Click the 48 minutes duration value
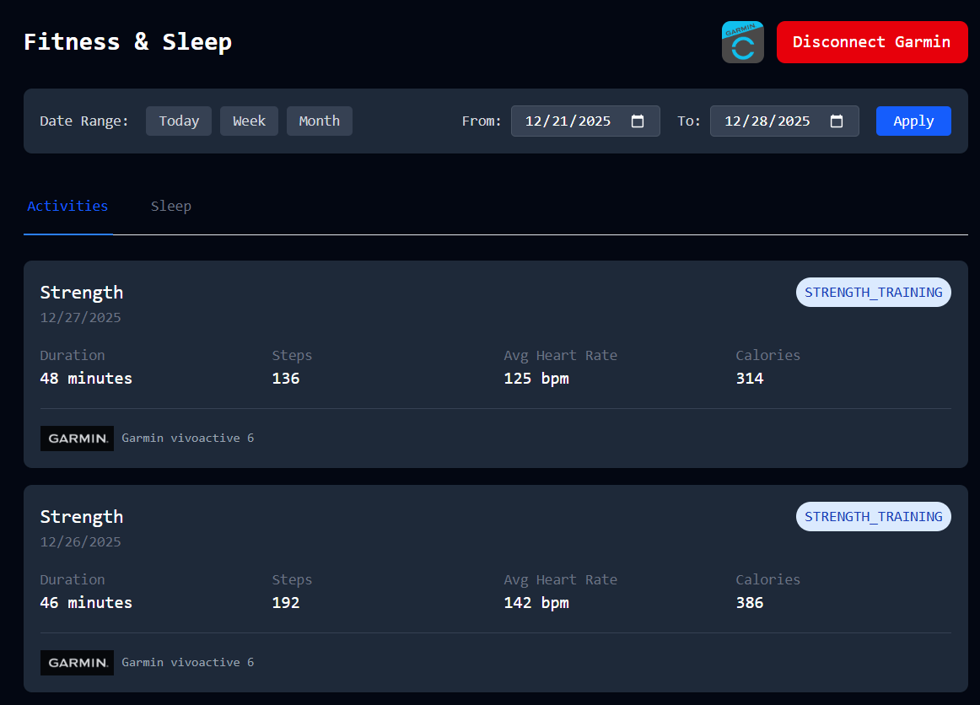This screenshot has width=980, height=705. (x=86, y=379)
